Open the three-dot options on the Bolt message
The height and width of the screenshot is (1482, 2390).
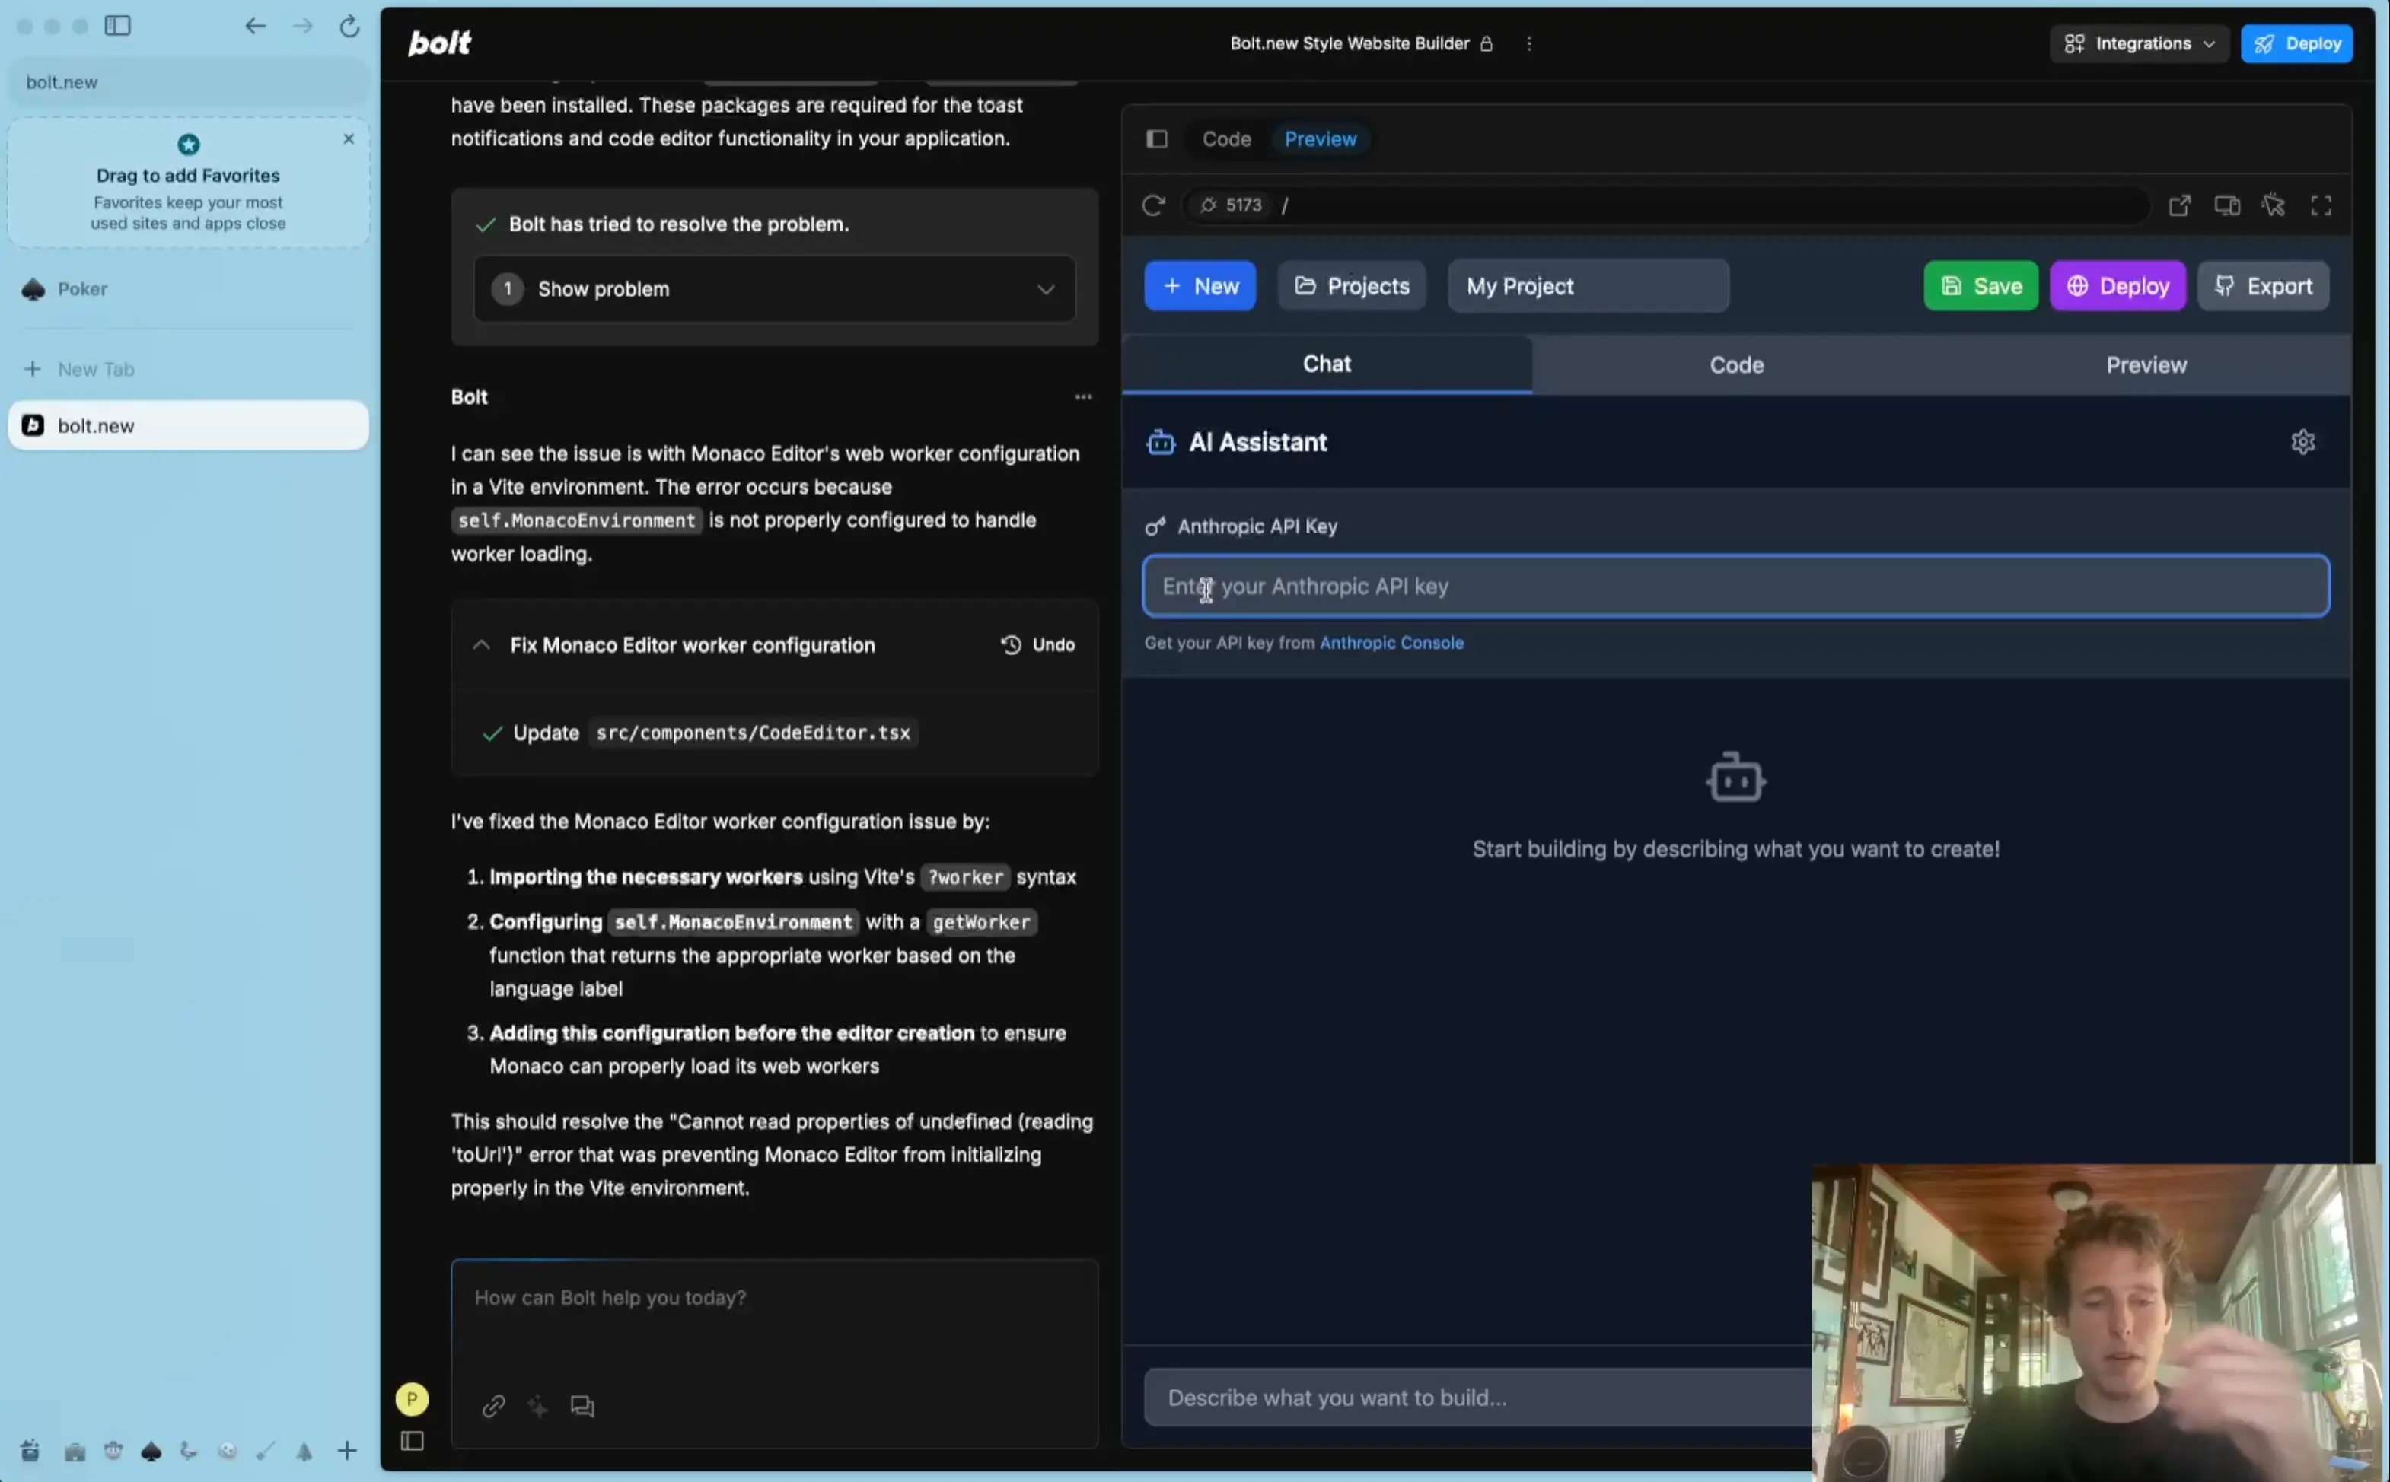[x=1082, y=397]
